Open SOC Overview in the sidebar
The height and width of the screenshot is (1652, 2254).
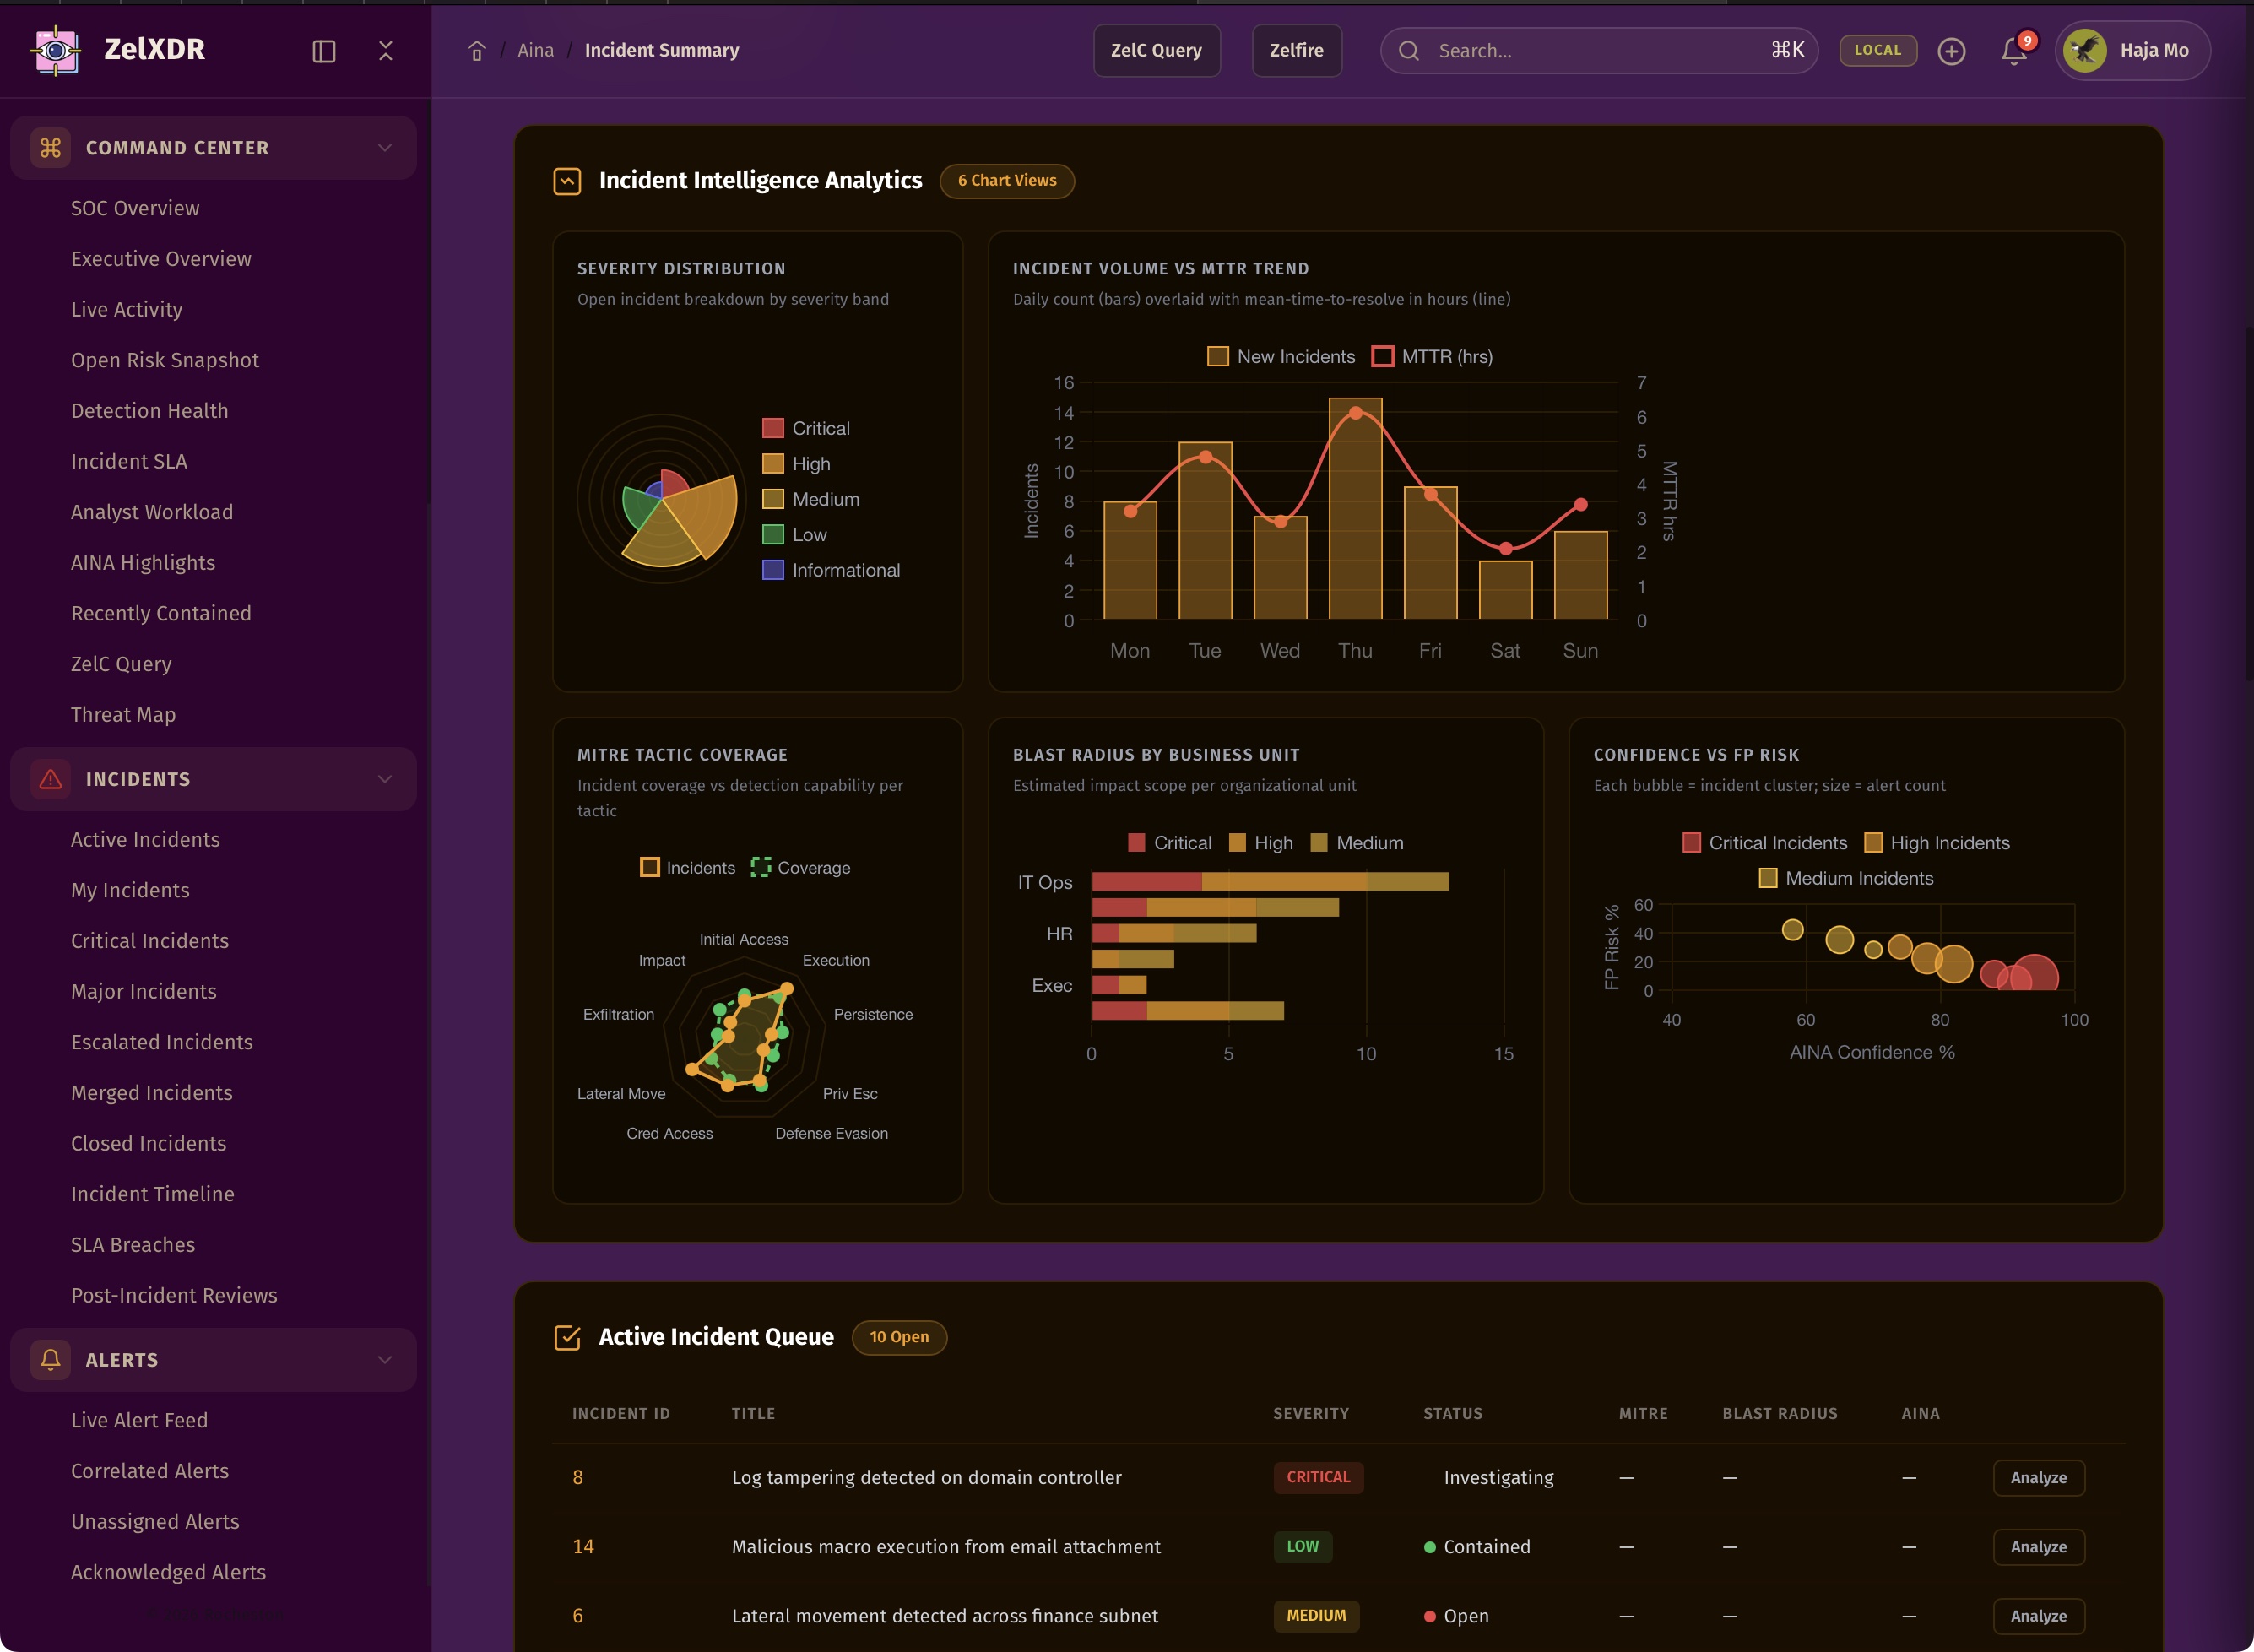[135, 208]
